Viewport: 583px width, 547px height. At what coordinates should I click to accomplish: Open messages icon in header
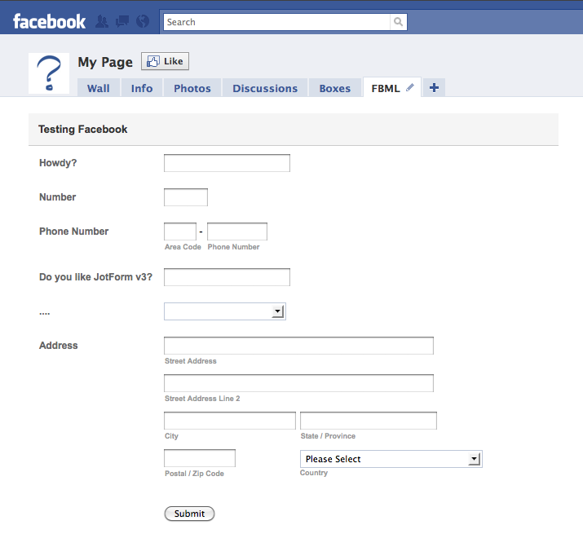tap(122, 21)
